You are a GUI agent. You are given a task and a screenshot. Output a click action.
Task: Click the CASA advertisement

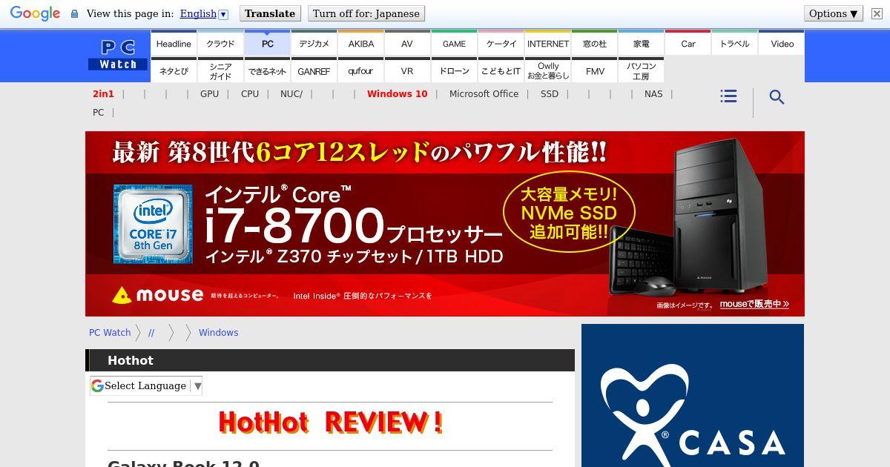pyautogui.click(x=693, y=396)
